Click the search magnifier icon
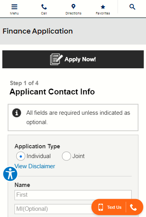The height and width of the screenshot is (217, 146). (132, 7)
